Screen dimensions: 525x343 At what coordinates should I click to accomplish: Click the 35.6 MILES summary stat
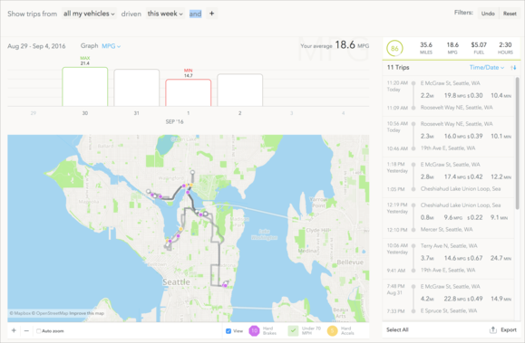(426, 48)
